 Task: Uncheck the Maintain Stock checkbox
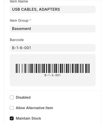click(x=12, y=118)
